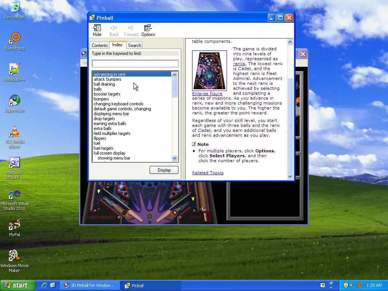Click the Forward arrow in help toolbar
Viewport: 388px width, 291px height.
pyautogui.click(x=131, y=31)
